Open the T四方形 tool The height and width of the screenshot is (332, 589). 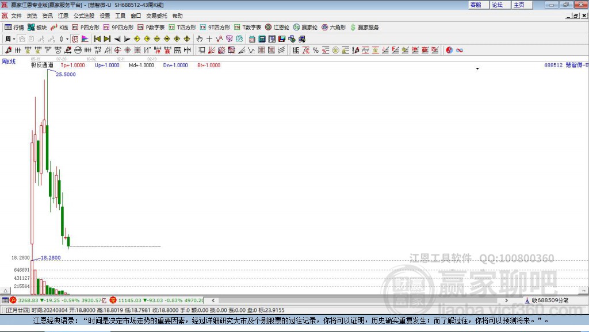click(182, 28)
